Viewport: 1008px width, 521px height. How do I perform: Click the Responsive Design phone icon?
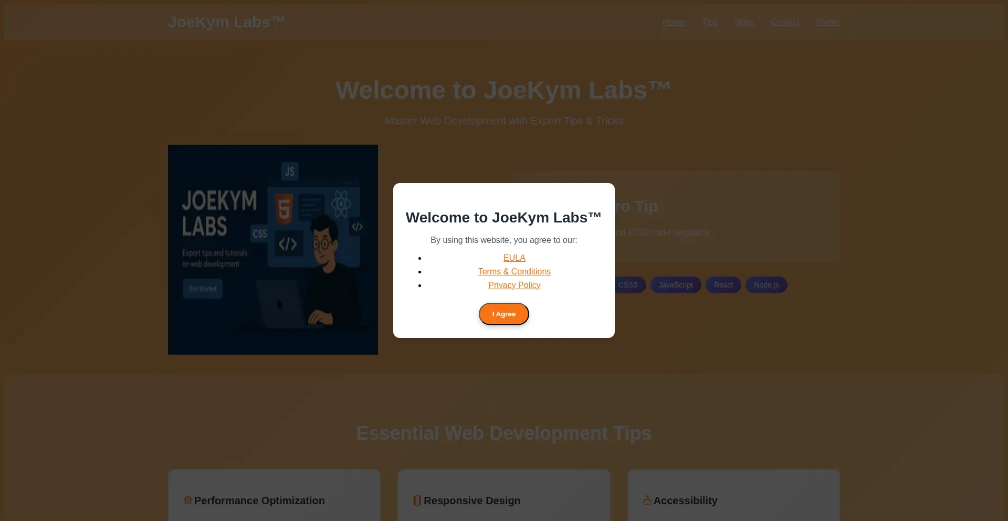coord(417,500)
